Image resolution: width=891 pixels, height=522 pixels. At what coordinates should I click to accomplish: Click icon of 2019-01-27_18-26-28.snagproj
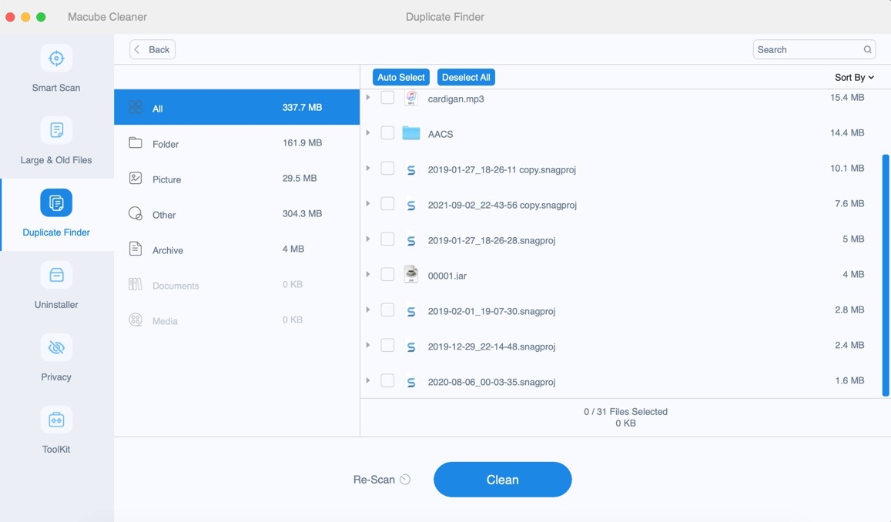pyautogui.click(x=410, y=241)
